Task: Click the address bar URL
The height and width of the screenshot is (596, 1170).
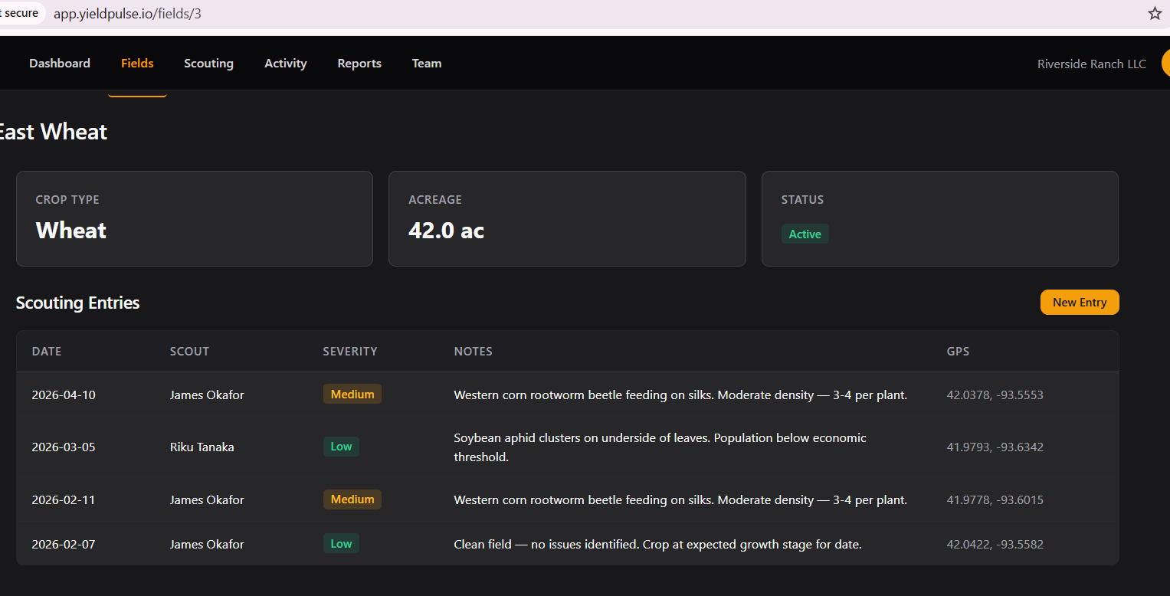Action: click(127, 14)
